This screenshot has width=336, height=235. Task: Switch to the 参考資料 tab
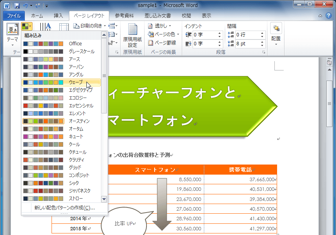coord(124,16)
